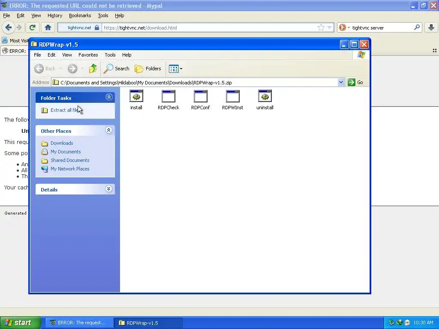Select the RDPCheck application icon
This screenshot has width=439, height=329.
pyautogui.click(x=168, y=99)
